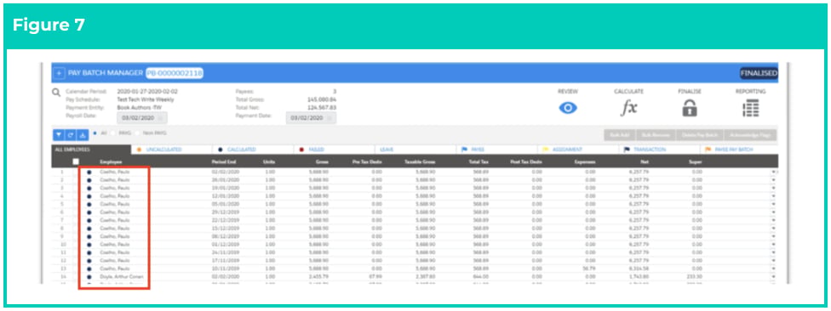The height and width of the screenshot is (311, 831).
Task: Open the row menu arrow for the 22/12/2019 row
Action: [773, 220]
